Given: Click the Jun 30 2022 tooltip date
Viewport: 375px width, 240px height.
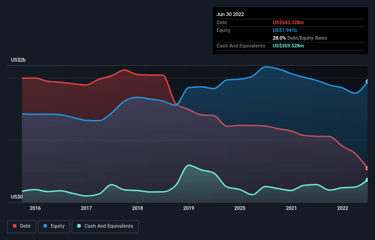Looking at the screenshot, I should point(230,14).
